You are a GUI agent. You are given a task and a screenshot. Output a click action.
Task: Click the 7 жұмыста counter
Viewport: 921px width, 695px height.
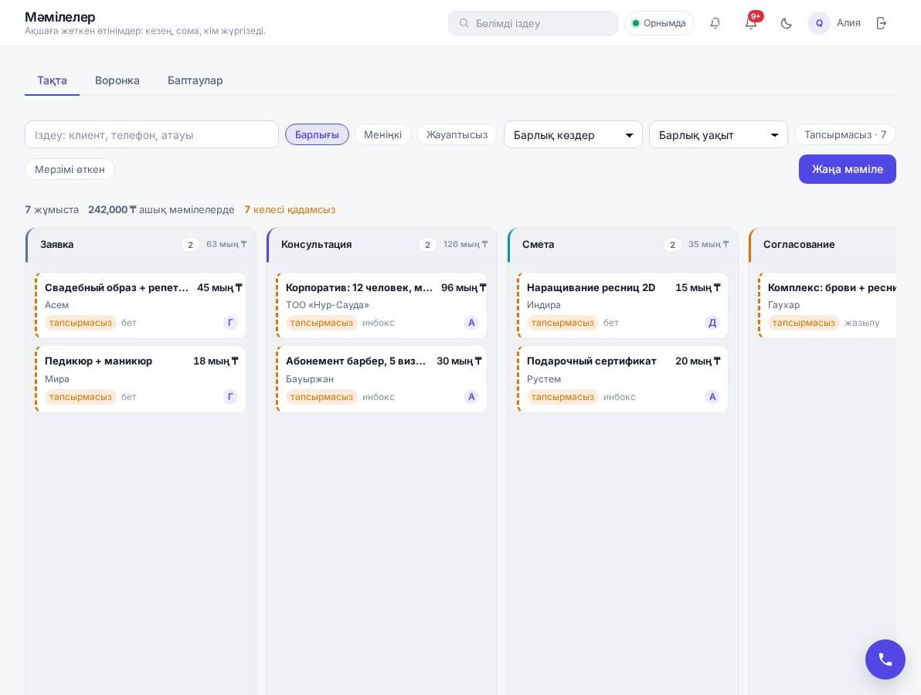tap(52, 209)
